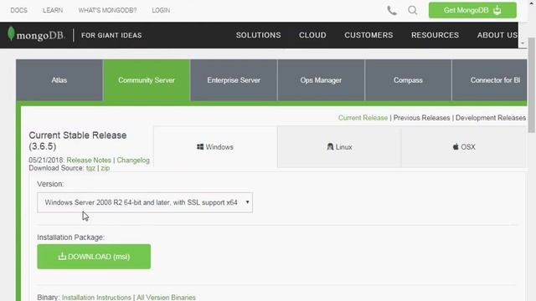Download the zip source link
536x301 pixels.
[x=106, y=168]
